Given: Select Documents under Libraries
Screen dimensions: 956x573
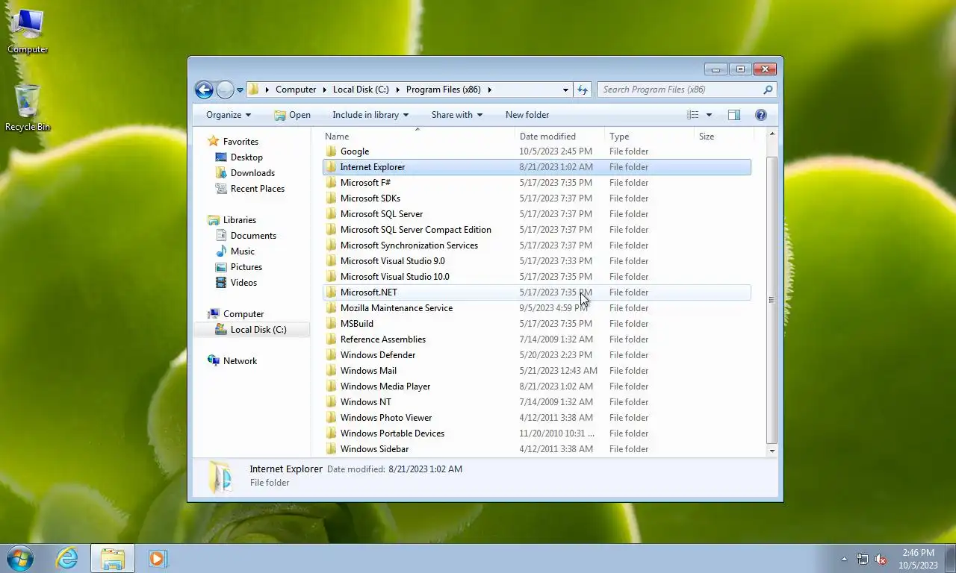Looking at the screenshot, I should coord(253,236).
